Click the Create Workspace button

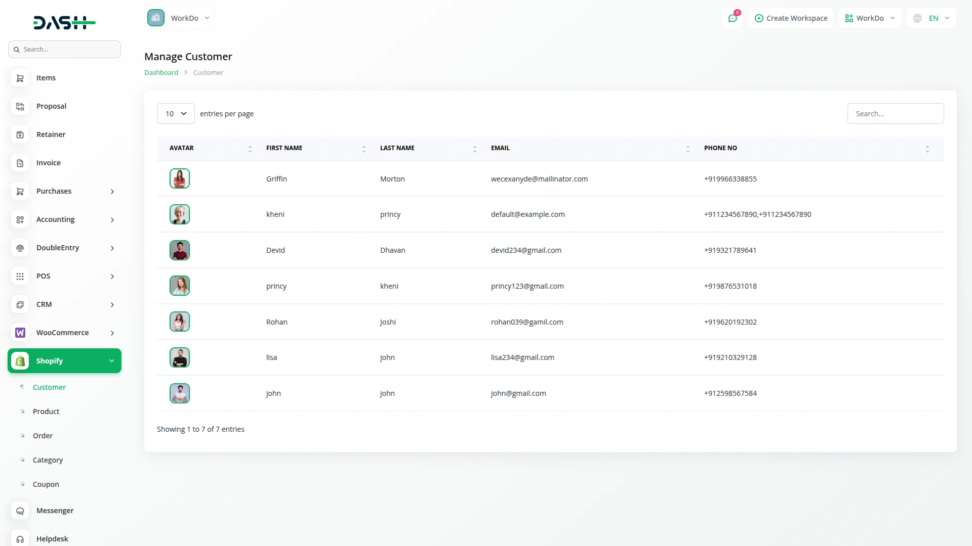(791, 18)
